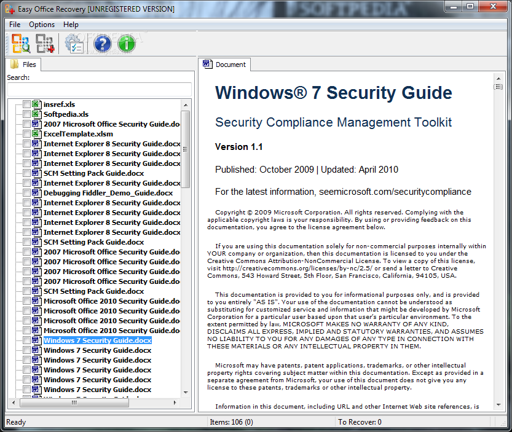Click the Excel icon beside Softpedia.xls
This screenshot has width=512, height=432.
pyautogui.click(x=36, y=114)
